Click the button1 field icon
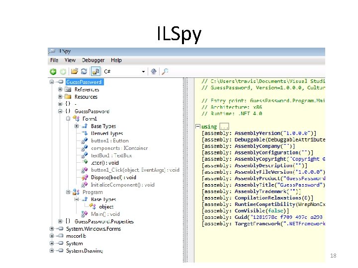 (x=85, y=140)
